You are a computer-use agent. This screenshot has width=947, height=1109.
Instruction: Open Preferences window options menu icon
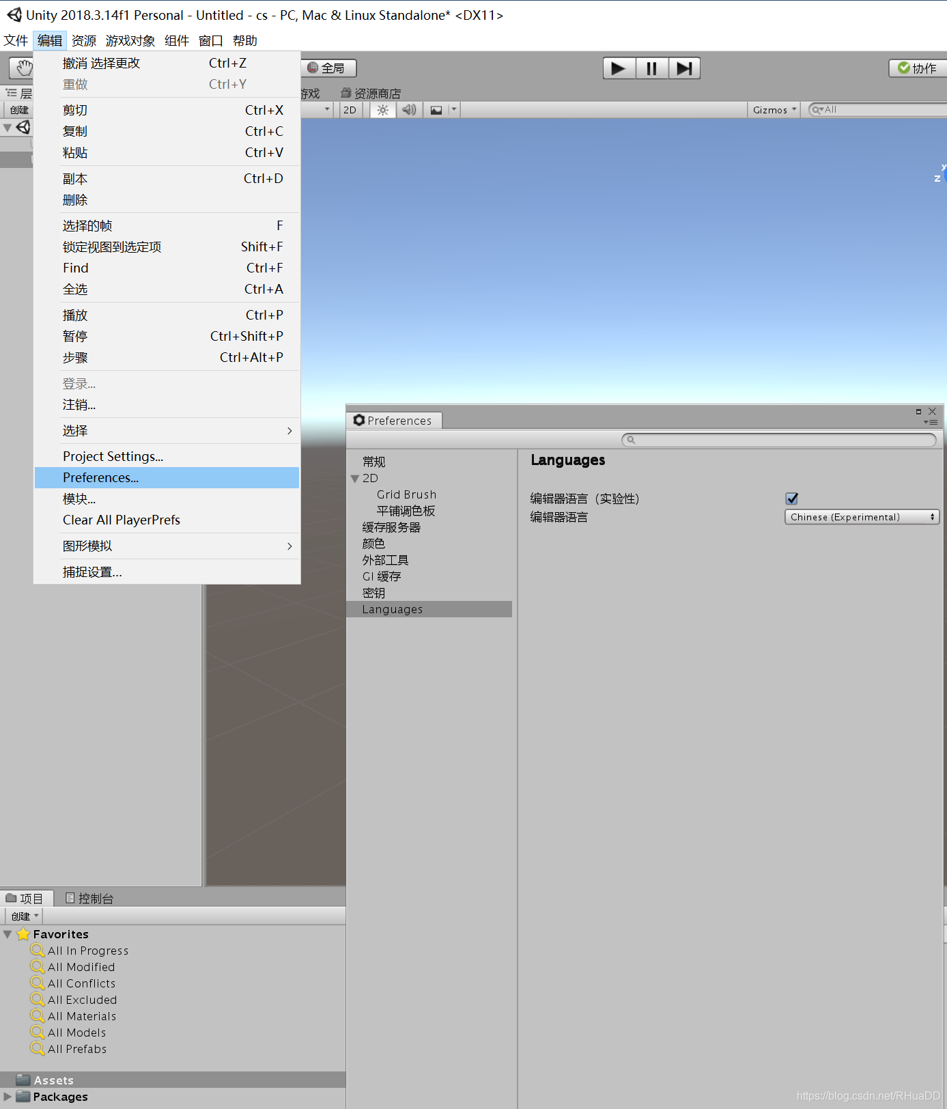931,423
